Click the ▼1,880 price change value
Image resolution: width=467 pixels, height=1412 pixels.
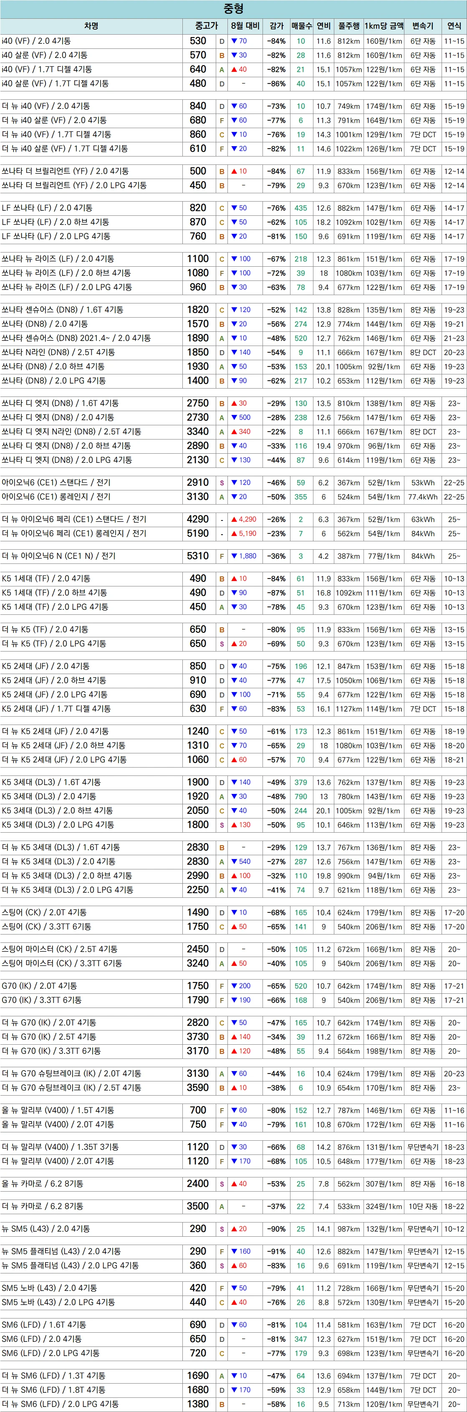[x=244, y=556]
